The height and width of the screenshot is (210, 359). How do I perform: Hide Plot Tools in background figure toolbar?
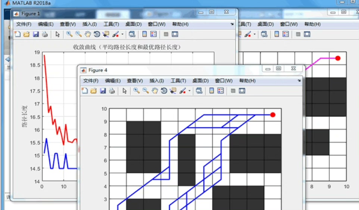[298, 34]
